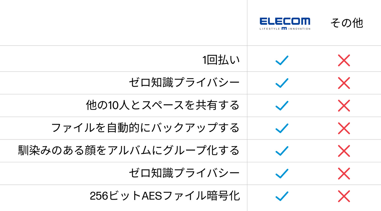The image size is (381, 211).
Task: Click the red cross directly below その他
Action: (344, 60)
